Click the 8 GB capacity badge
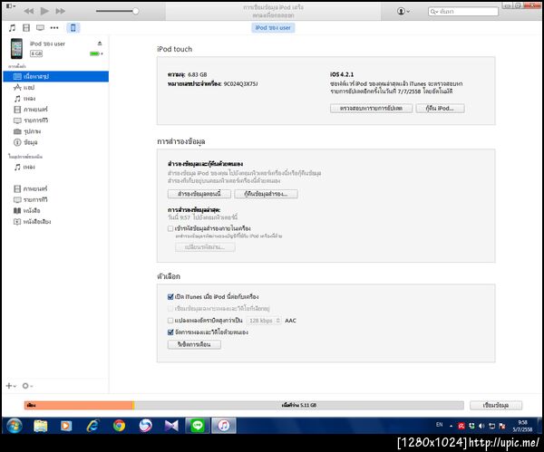This screenshot has width=544, height=452. pyautogui.click(x=36, y=53)
